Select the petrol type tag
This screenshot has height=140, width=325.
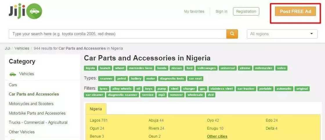(122, 79)
